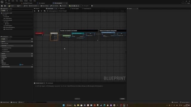The width and height of the screenshot is (191, 107).
Task: Click the Unreal Engine logo icon
Action: pos(2,2)
